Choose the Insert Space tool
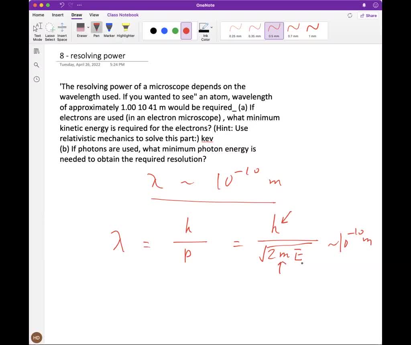The height and width of the screenshot is (345, 411). coord(62,30)
